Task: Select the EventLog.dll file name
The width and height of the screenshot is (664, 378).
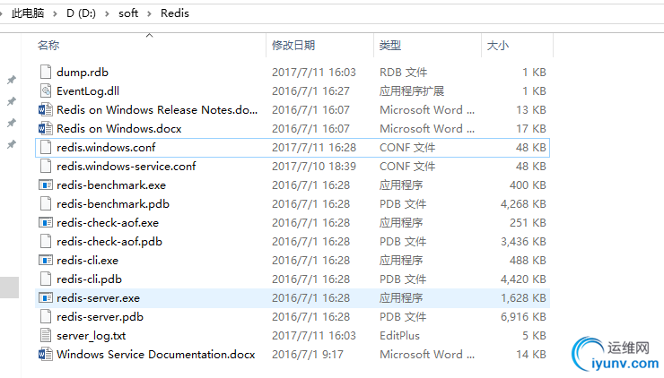Action: point(88,90)
